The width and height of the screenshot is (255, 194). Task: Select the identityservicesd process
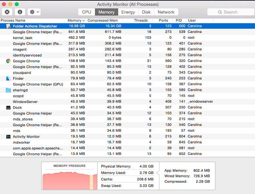click(127, 55)
